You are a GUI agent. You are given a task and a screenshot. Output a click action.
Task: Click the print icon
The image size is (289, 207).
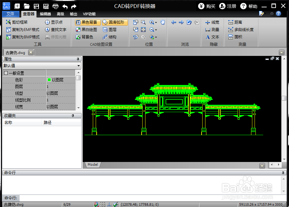56,6
